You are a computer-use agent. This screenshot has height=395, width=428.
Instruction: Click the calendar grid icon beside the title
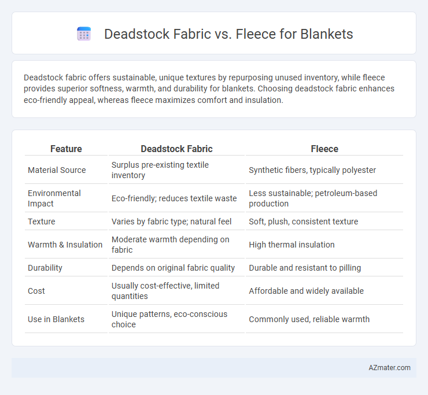point(84,34)
